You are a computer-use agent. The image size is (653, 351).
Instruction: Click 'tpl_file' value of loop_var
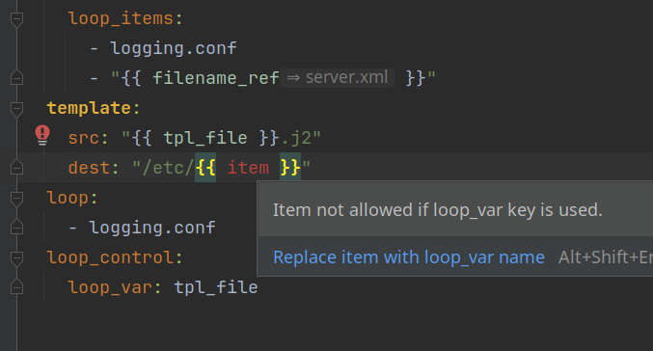coord(216,287)
